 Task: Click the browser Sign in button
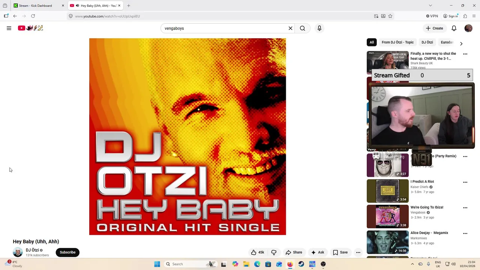point(451,16)
